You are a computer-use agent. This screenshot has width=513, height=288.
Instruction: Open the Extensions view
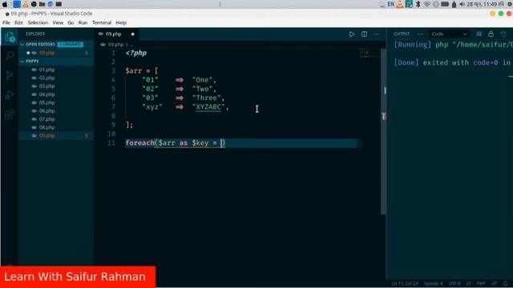coord(10,114)
